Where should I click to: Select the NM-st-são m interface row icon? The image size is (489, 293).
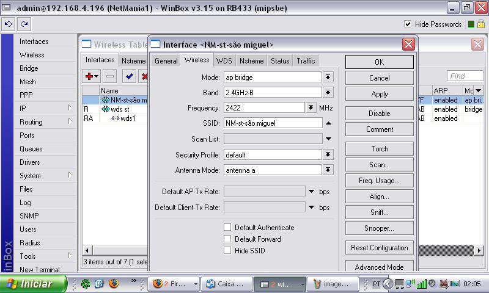coord(105,100)
